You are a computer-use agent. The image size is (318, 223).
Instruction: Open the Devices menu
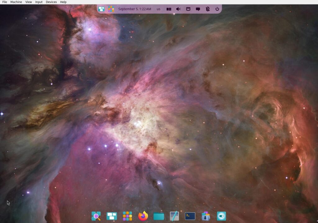tap(51, 2)
